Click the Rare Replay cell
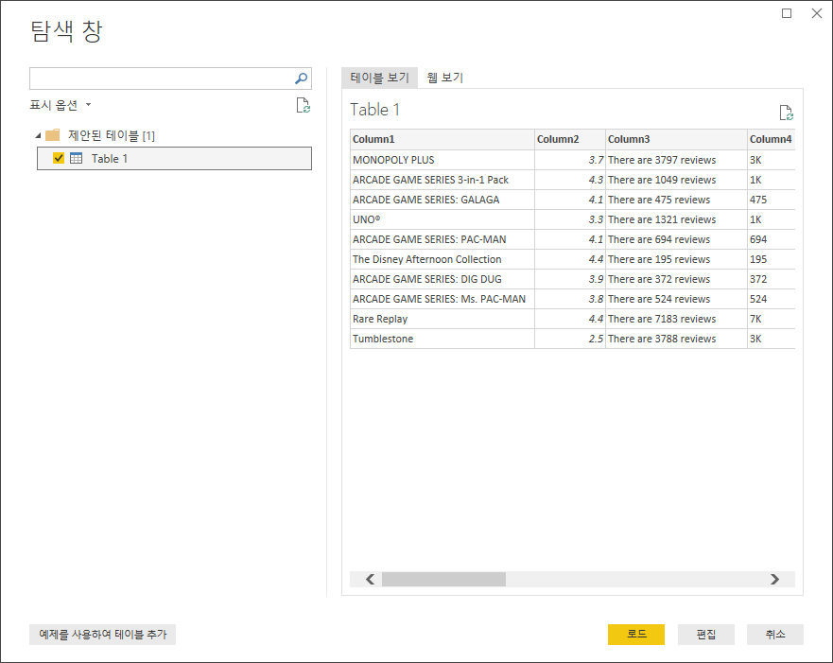This screenshot has width=833, height=663. 442,319
